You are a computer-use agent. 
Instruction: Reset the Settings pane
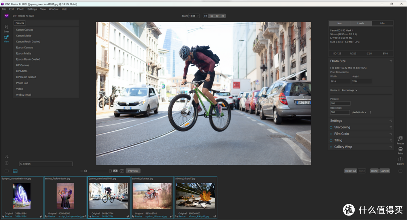(391, 121)
